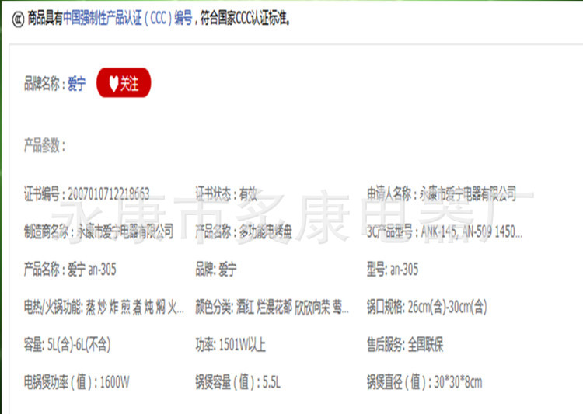Select the 产品参数 heading text

point(44,145)
